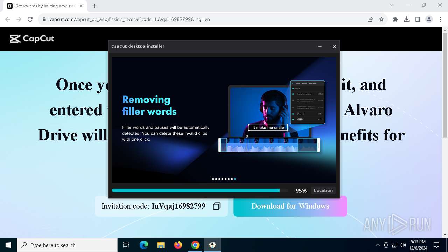Click the CapCut logo in page header

[32, 39]
